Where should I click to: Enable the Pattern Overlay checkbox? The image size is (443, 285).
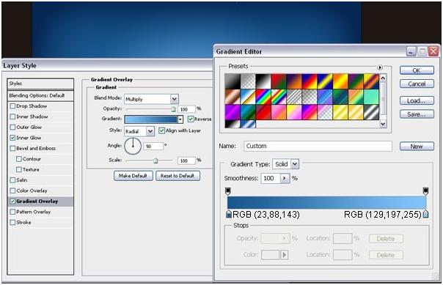(x=12, y=212)
